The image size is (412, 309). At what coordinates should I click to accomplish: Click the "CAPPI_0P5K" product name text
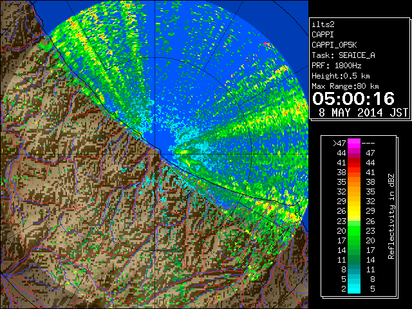334,45
